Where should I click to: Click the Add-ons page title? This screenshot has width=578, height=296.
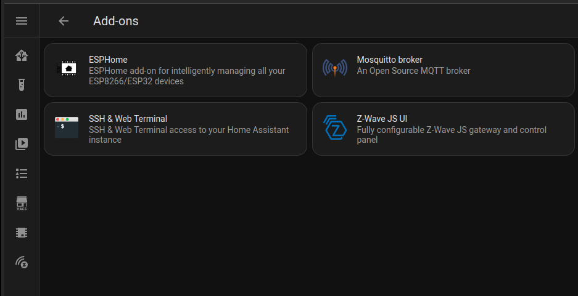click(x=116, y=21)
